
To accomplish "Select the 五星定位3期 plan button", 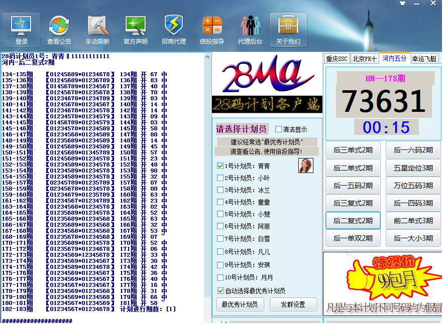I will (x=413, y=168).
